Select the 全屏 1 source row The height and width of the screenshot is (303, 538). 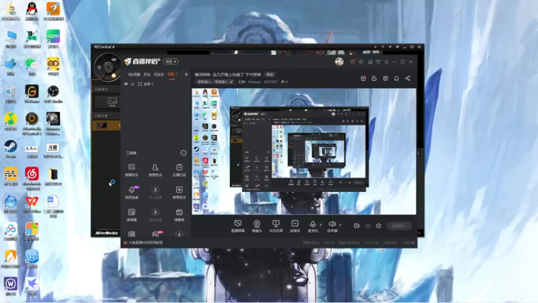click(x=156, y=83)
